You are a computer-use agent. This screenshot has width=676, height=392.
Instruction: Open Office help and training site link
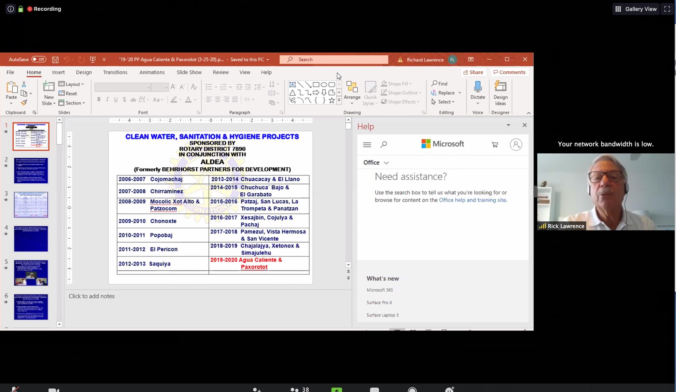(472, 200)
